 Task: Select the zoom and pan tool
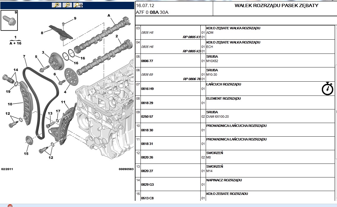click(78, 5)
